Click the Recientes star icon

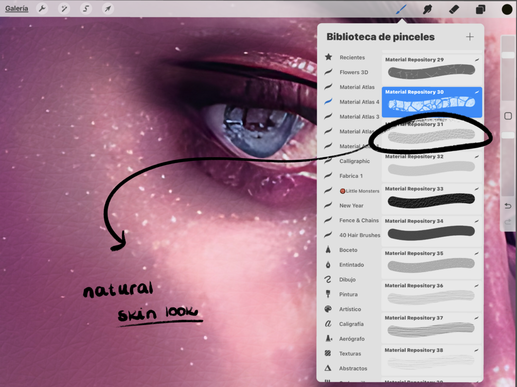[x=328, y=57]
